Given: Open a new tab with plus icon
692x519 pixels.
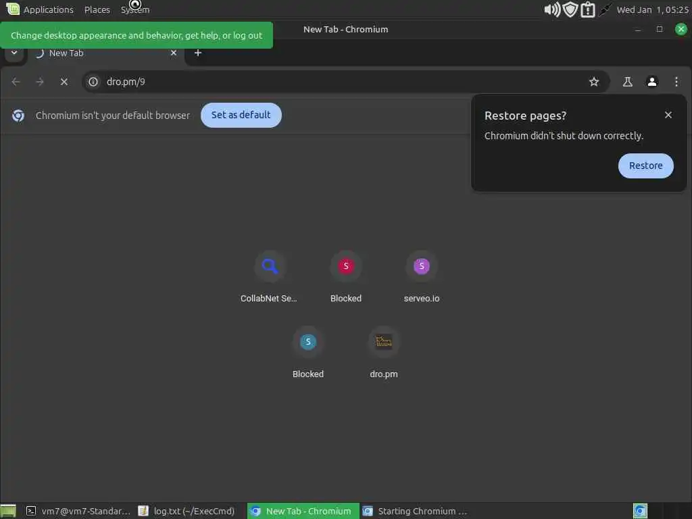Looking at the screenshot, I should click(x=198, y=53).
